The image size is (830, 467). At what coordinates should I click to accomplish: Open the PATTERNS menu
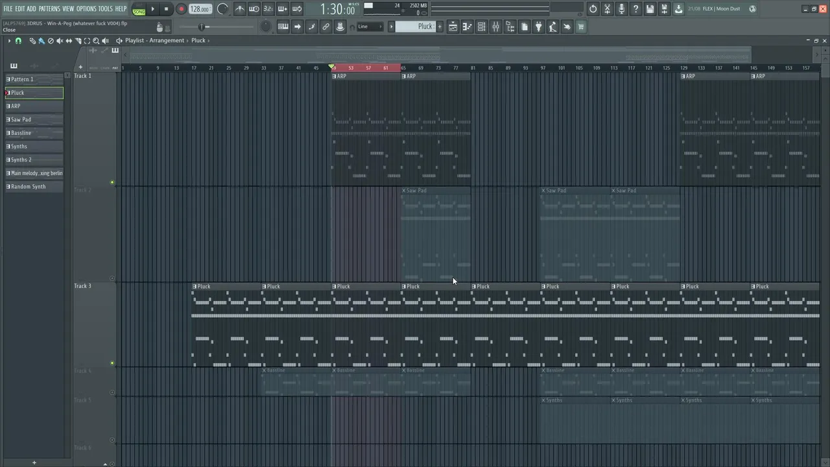[x=49, y=8]
